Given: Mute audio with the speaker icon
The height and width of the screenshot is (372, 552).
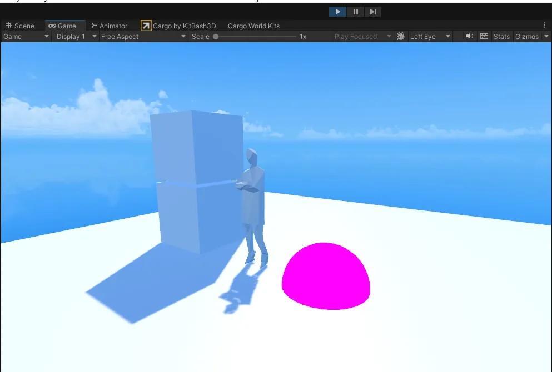Looking at the screenshot, I should [x=470, y=36].
